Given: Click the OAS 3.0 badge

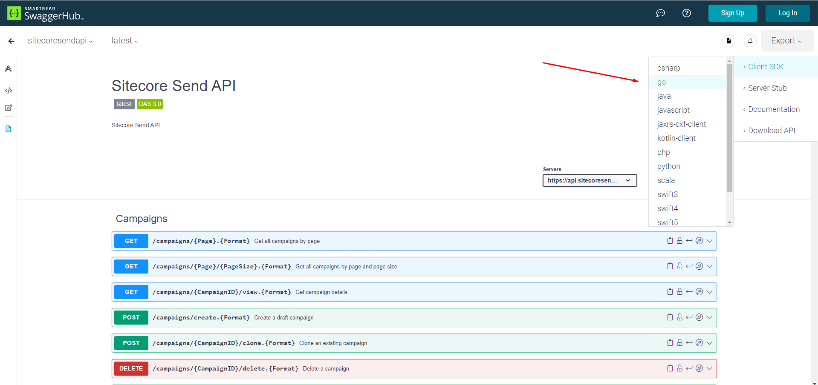Looking at the screenshot, I should (150, 104).
